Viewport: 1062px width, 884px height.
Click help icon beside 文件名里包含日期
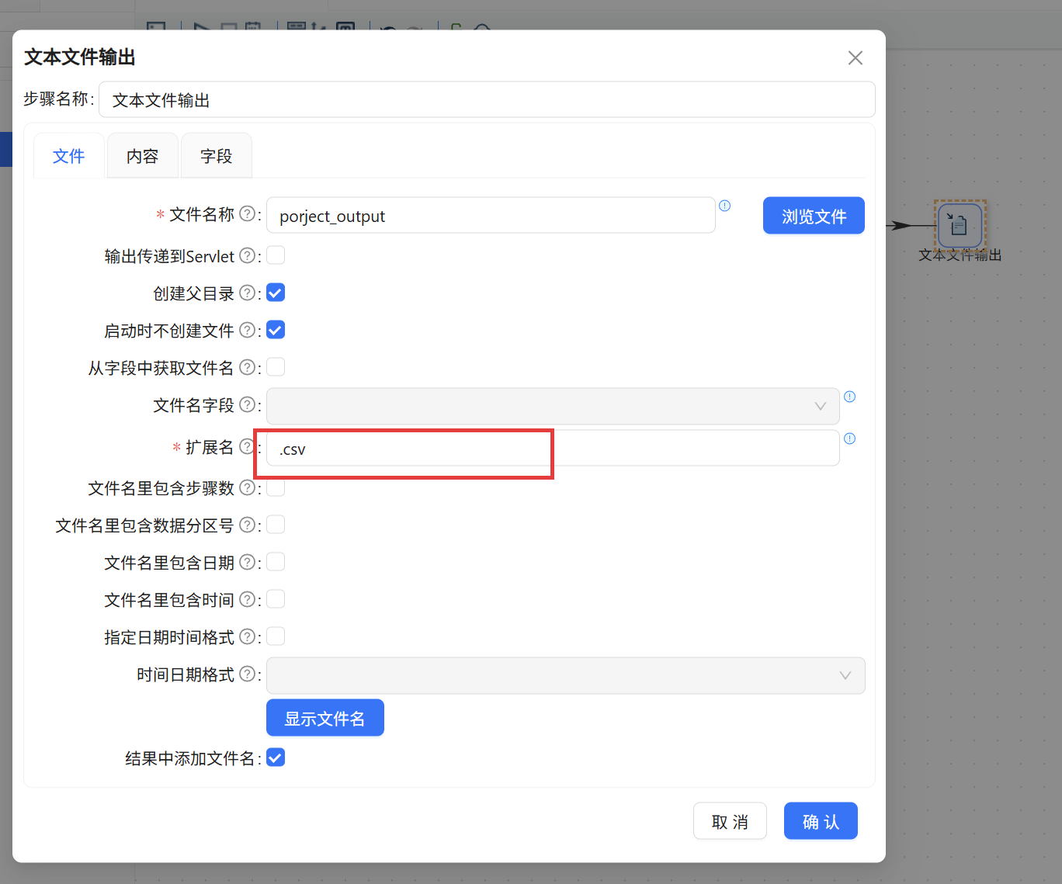(x=247, y=562)
